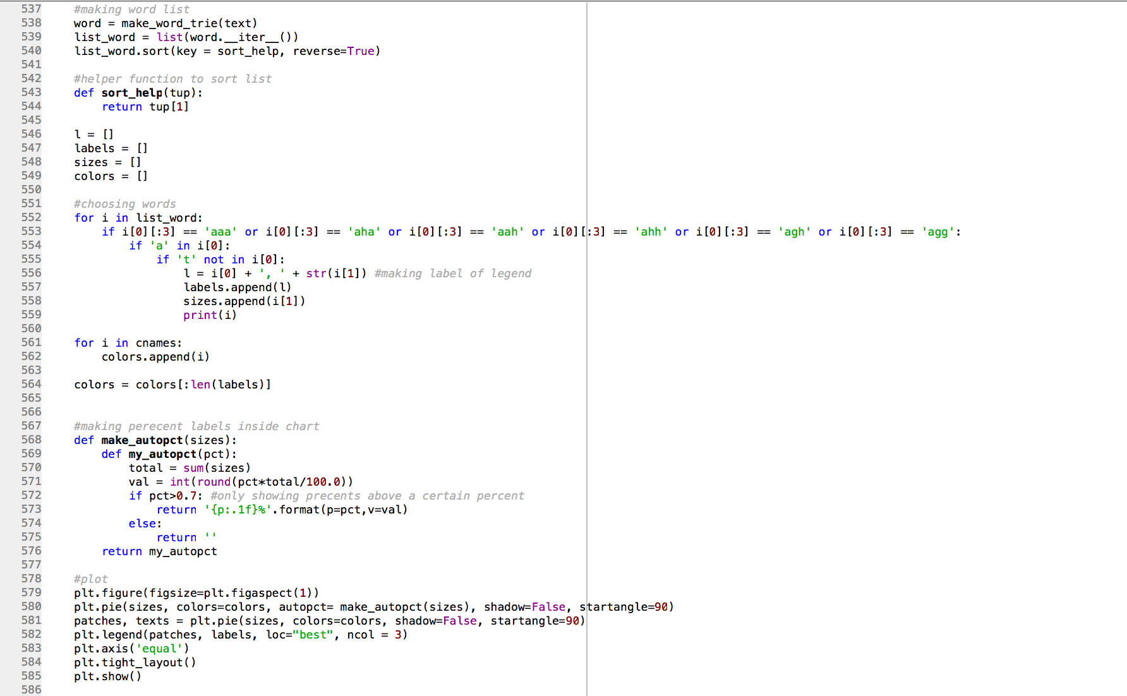Click 'make_autopct' function definition name

coord(142,440)
